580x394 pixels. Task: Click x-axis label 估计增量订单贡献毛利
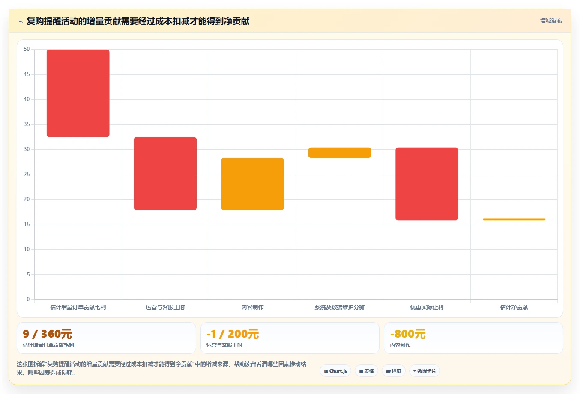pyautogui.click(x=78, y=307)
